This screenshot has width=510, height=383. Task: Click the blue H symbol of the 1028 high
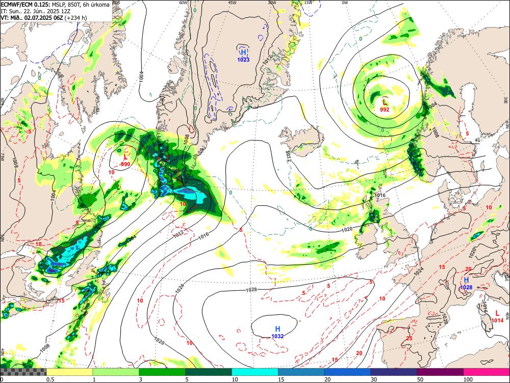[x=466, y=280]
